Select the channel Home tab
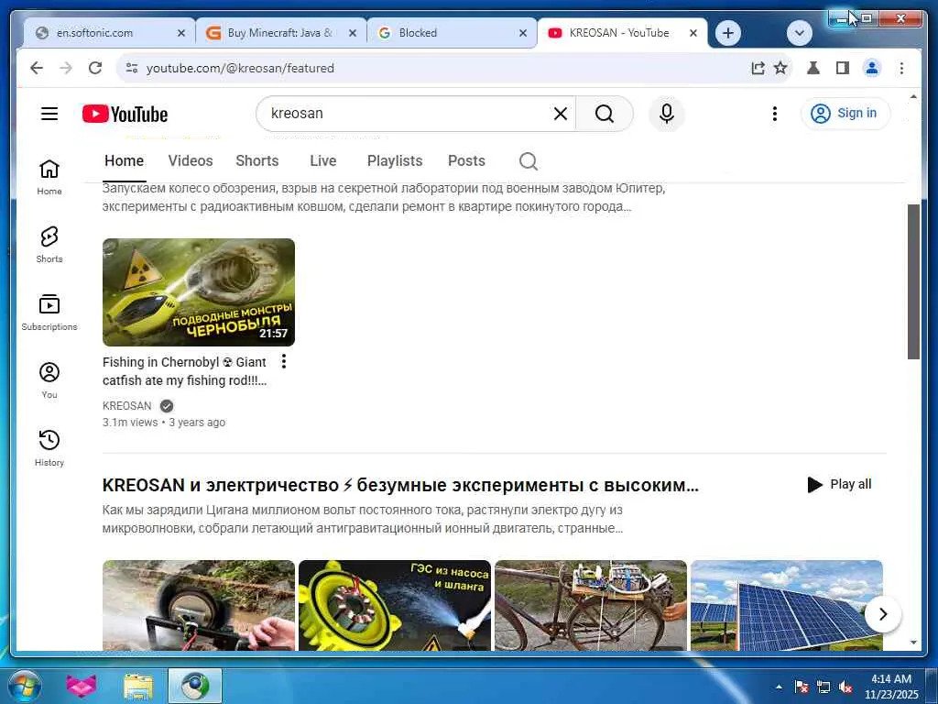 tap(124, 161)
